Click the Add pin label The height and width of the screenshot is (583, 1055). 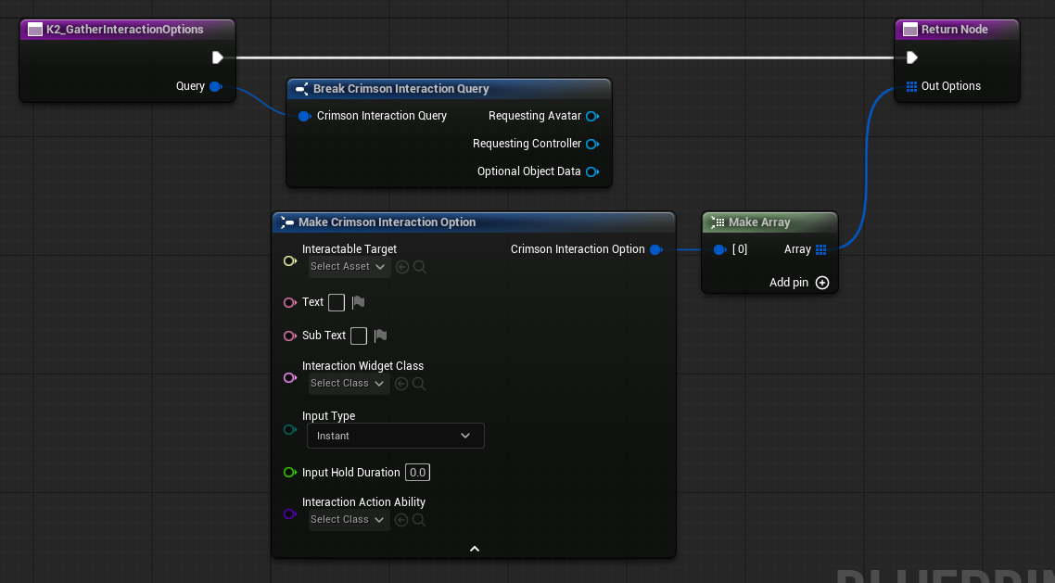789,283
